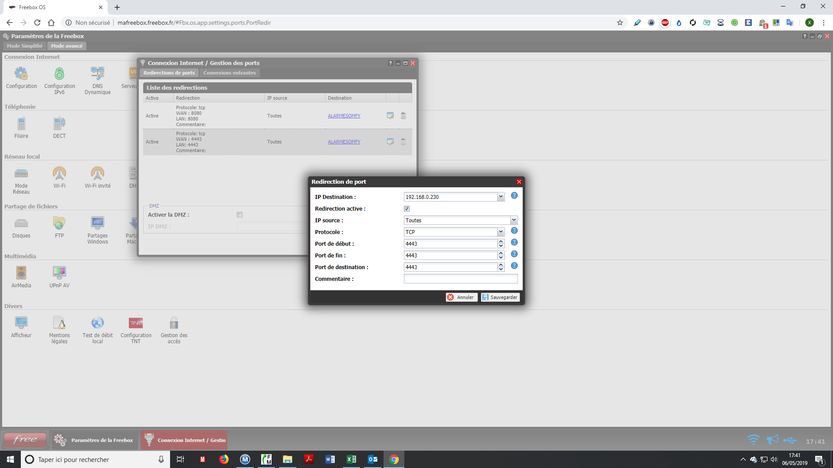Switch to Mode Simplifié tab

point(25,46)
